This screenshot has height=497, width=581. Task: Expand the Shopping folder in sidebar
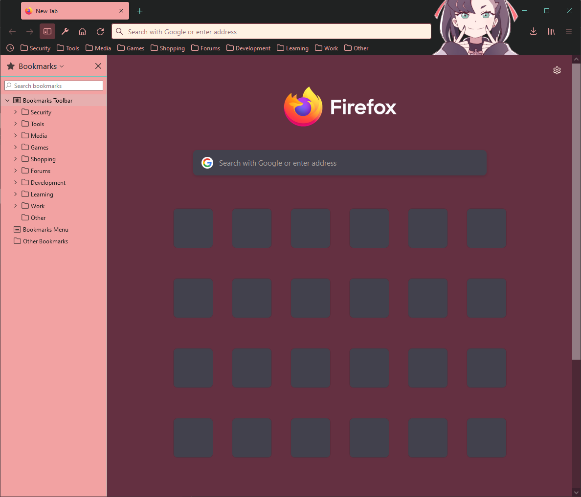15,159
